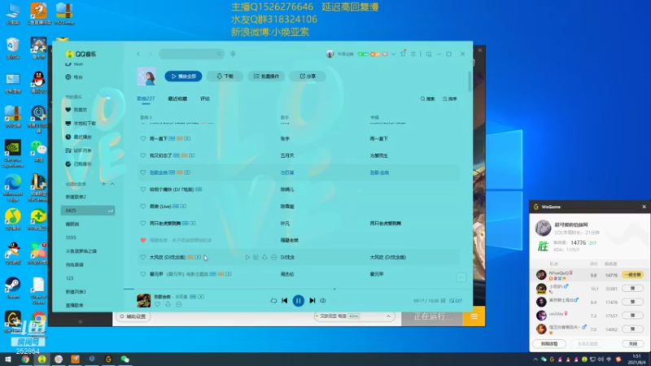Collapse the created playlists section

coord(112,184)
